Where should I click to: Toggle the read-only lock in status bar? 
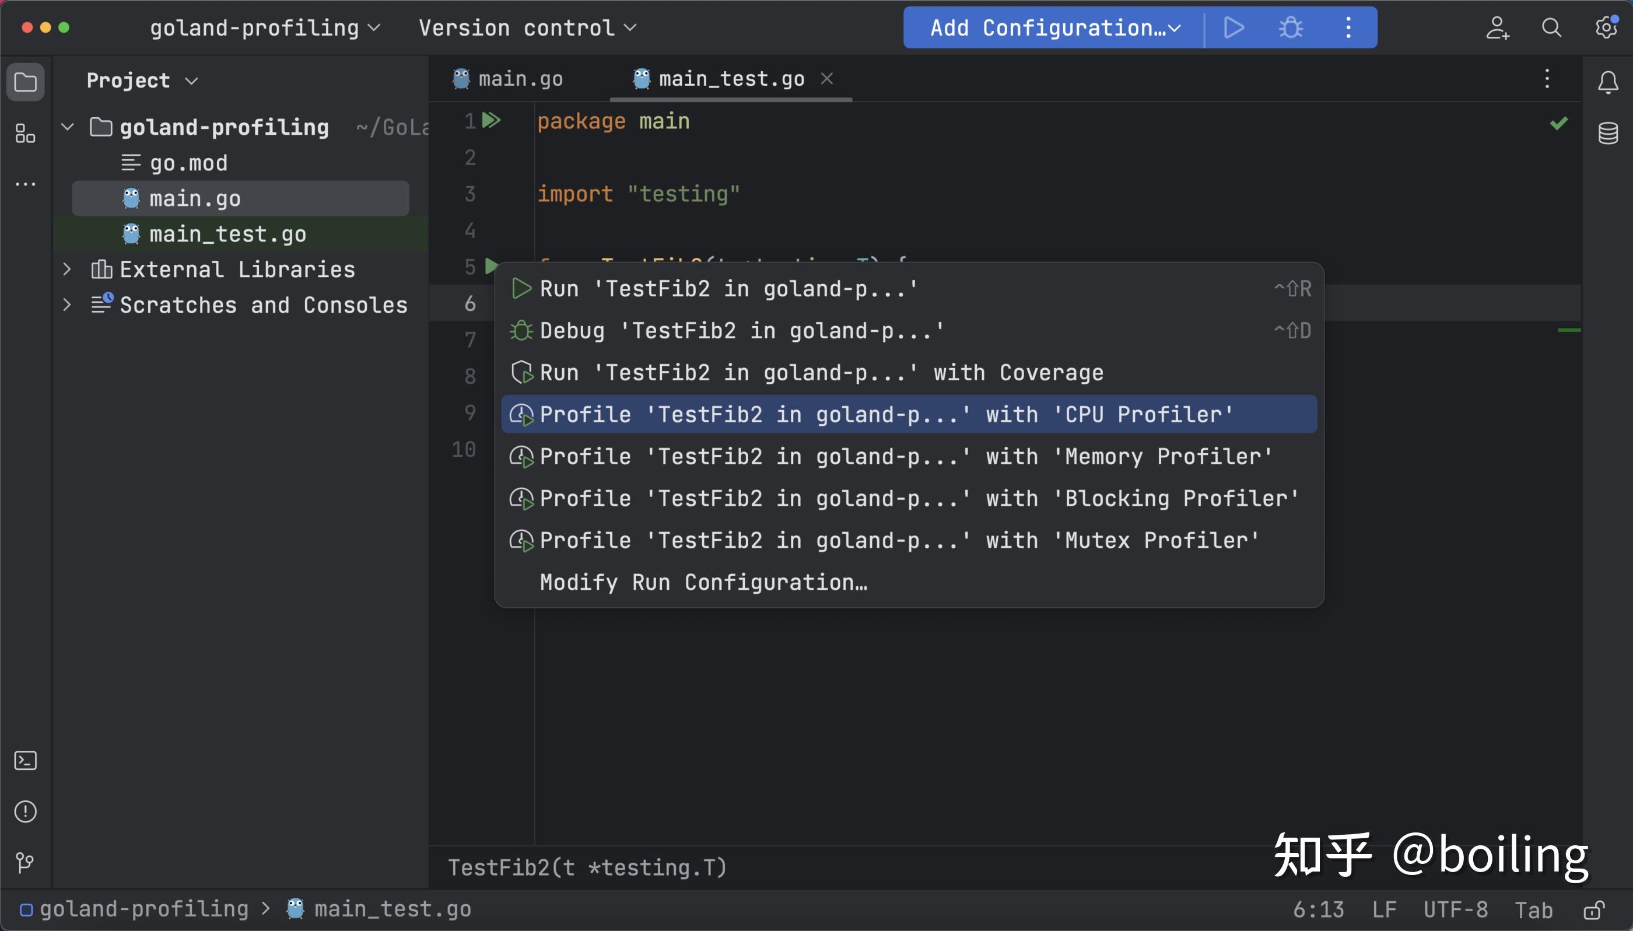1593,909
